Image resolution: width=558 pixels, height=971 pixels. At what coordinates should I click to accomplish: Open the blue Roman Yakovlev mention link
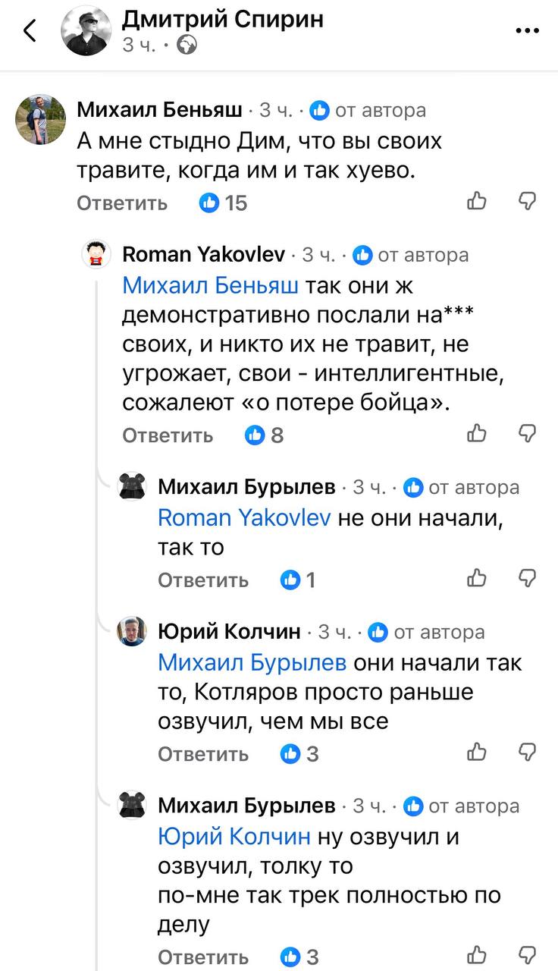pyautogui.click(x=244, y=517)
